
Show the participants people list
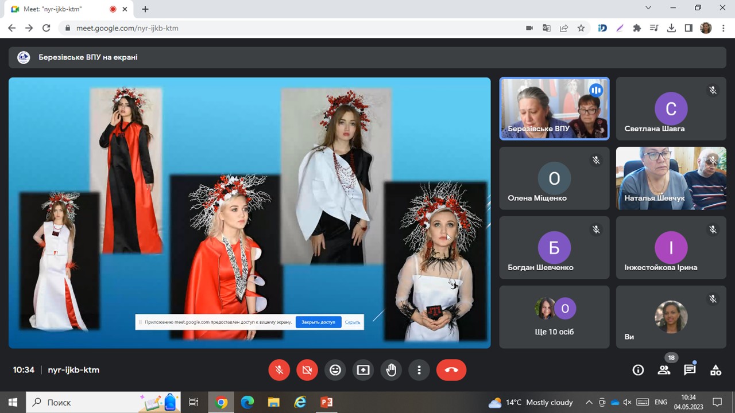pyautogui.click(x=664, y=370)
